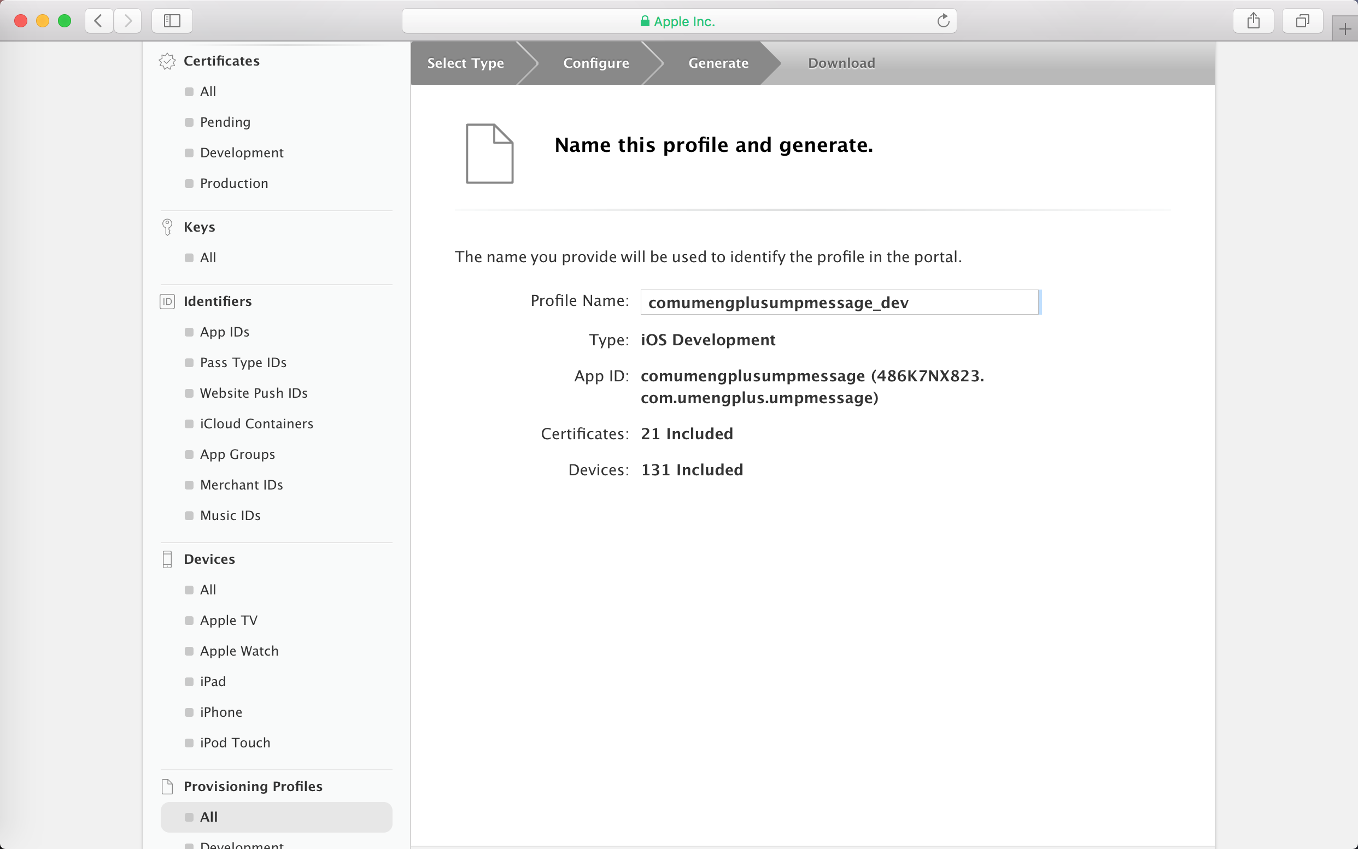Open the Provisioning Profiles section header
This screenshot has height=849, width=1358.
point(253,786)
